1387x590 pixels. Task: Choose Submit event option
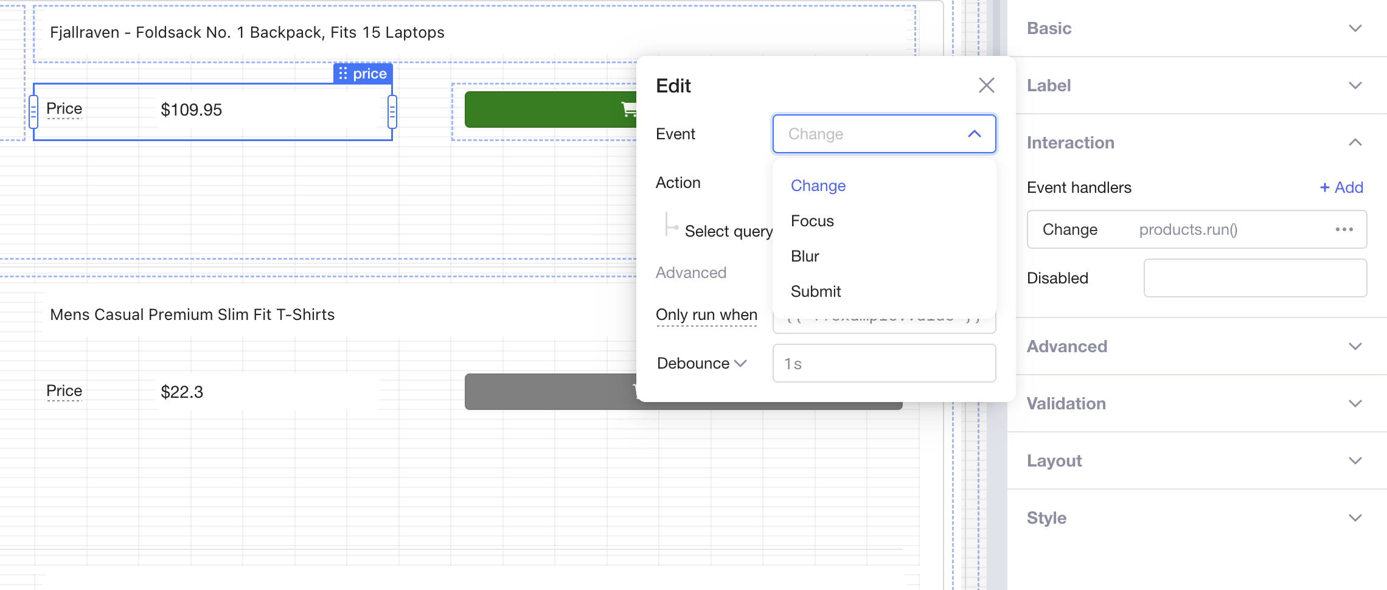tap(815, 291)
